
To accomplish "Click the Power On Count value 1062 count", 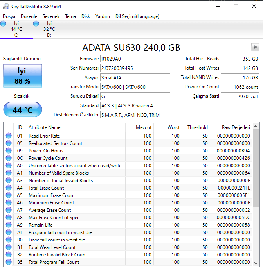I will 240,87.
